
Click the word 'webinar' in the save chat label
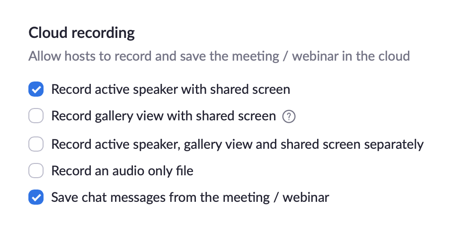click(x=306, y=198)
